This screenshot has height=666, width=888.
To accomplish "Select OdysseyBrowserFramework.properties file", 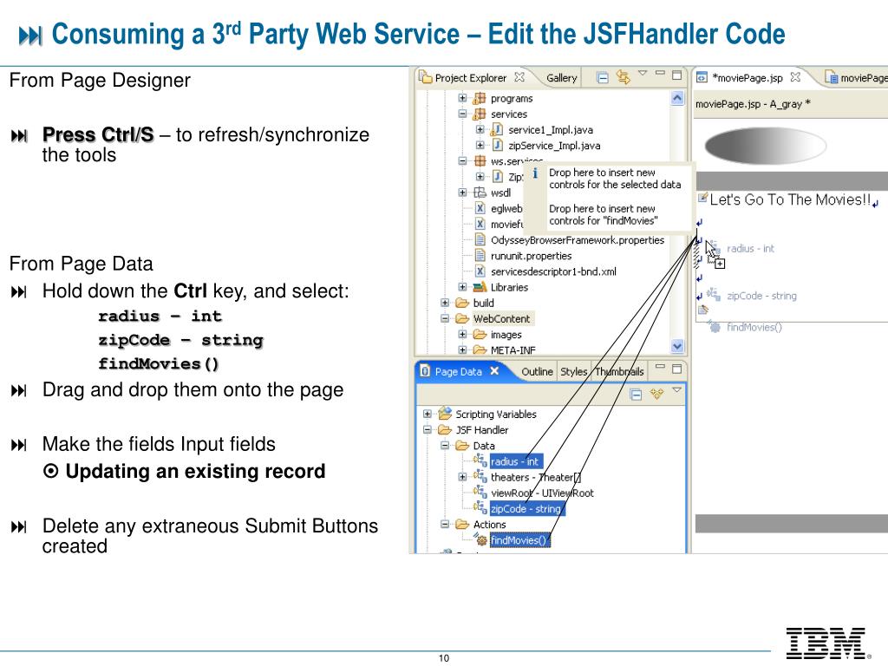I will pos(577,240).
